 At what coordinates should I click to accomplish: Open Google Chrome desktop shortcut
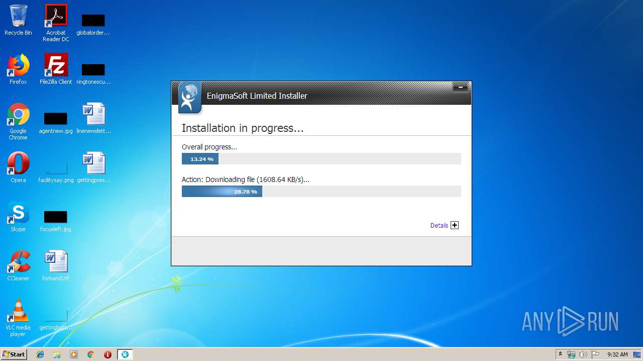[18, 122]
